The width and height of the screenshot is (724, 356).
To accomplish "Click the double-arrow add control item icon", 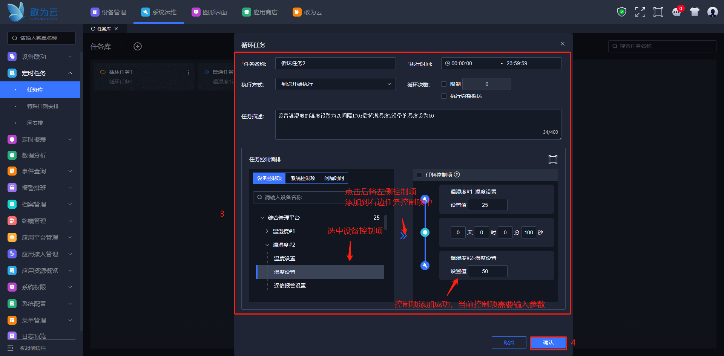I will pyautogui.click(x=403, y=236).
